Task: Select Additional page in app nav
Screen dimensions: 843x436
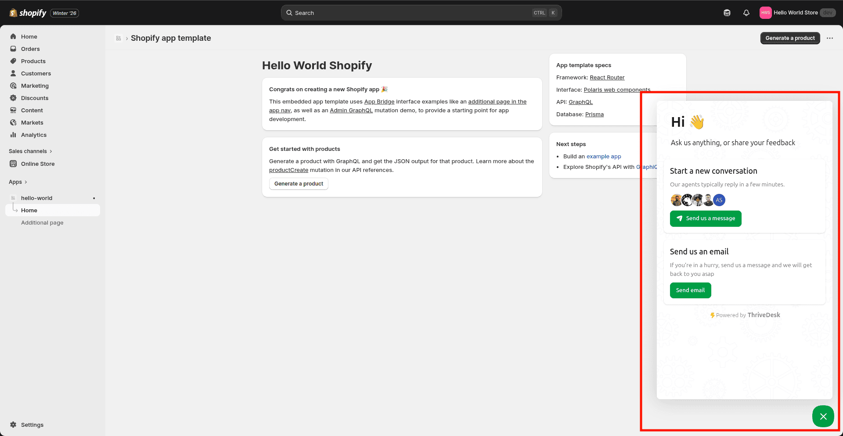Action: tap(42, 223)
